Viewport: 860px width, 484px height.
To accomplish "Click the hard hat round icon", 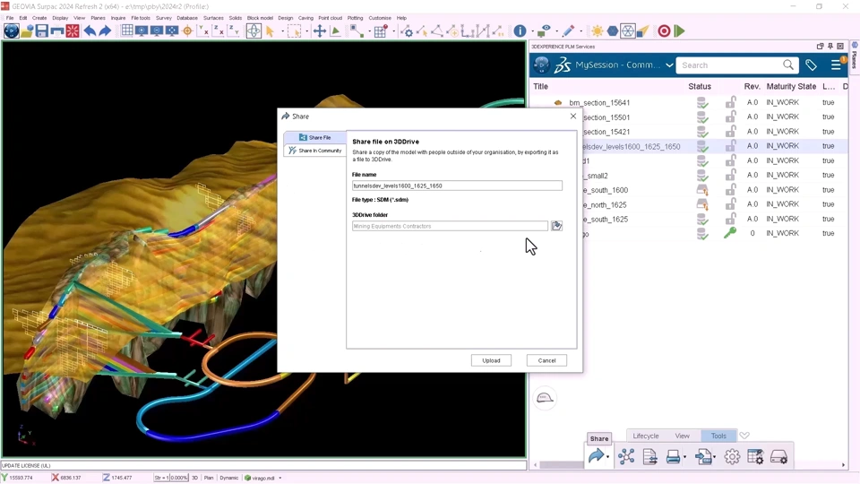I will [545, 398].
